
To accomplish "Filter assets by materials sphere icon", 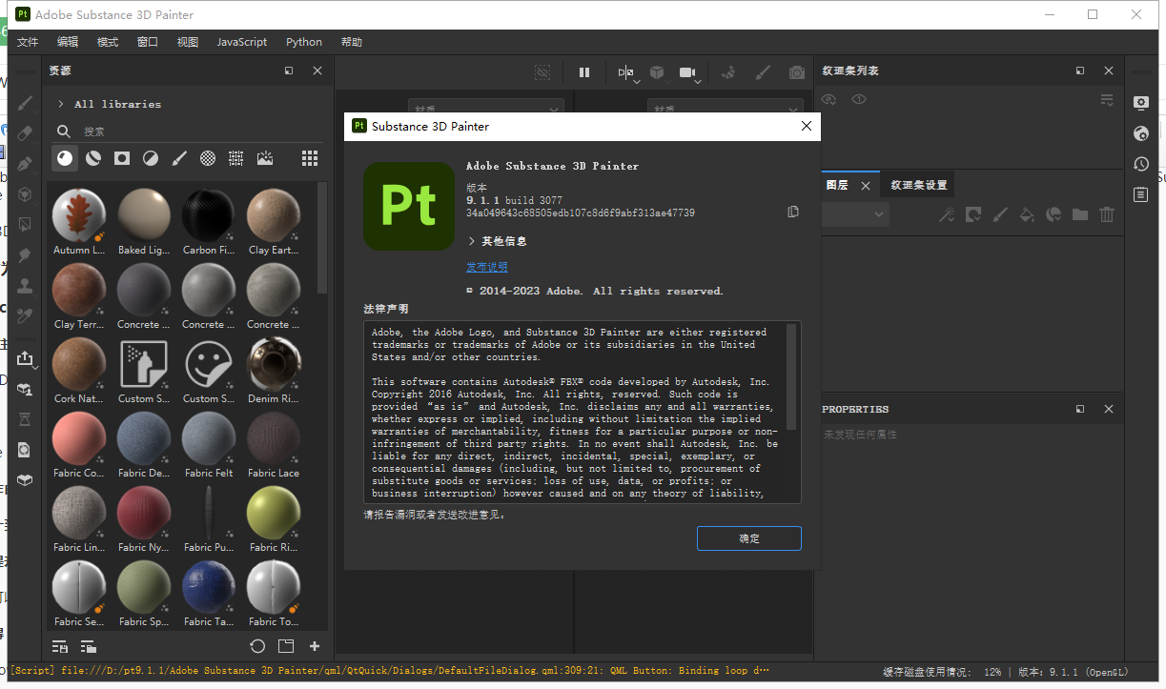I will tap(65, 158).
